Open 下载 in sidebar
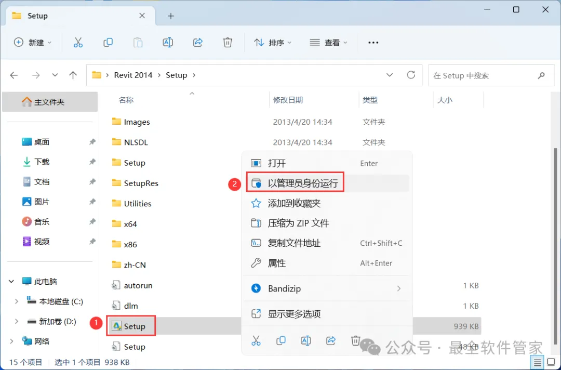Image resolution: width=561 pixels, height=370 pixels. tap(42, 162)
